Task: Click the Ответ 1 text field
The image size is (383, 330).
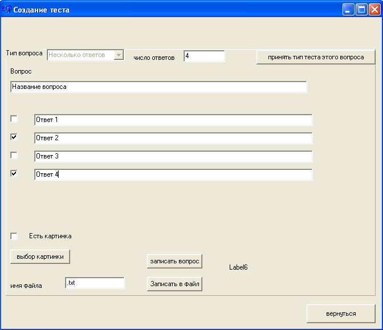Action: (x=173, y=120)
